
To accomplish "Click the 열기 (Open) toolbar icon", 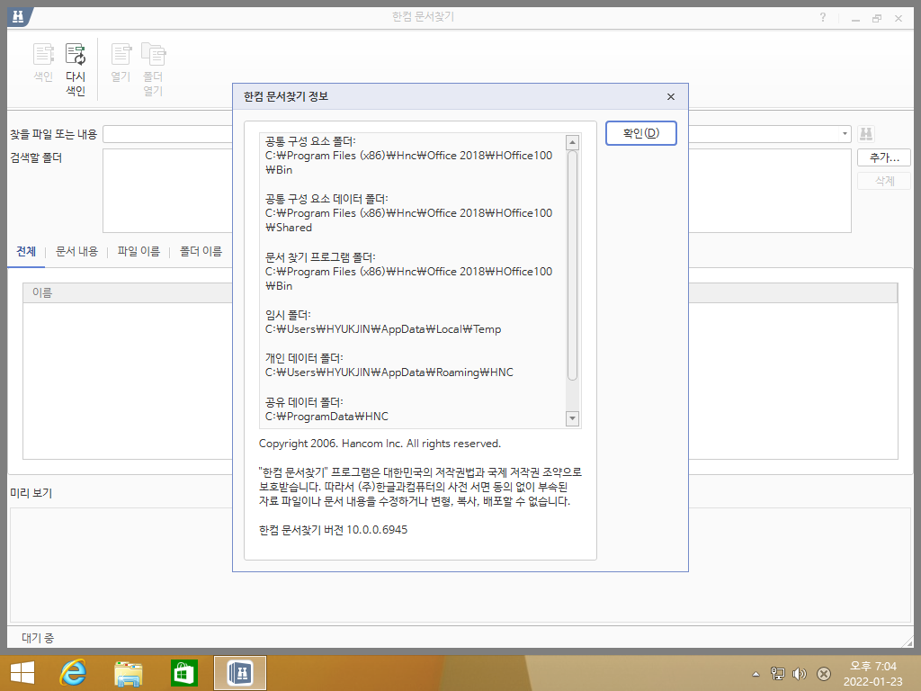I will click(121, 62).
